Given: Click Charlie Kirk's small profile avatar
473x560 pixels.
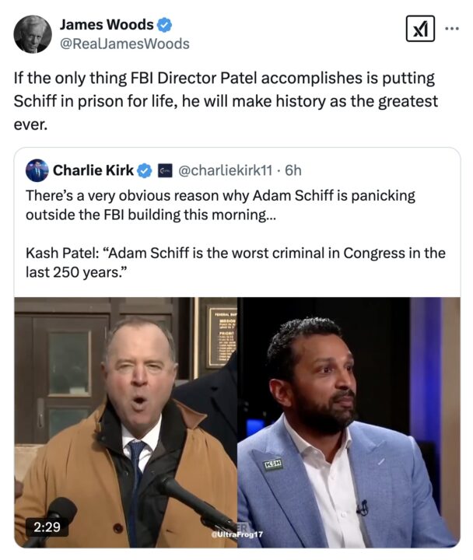Looking at the screenshot, I should pos(37,170).
